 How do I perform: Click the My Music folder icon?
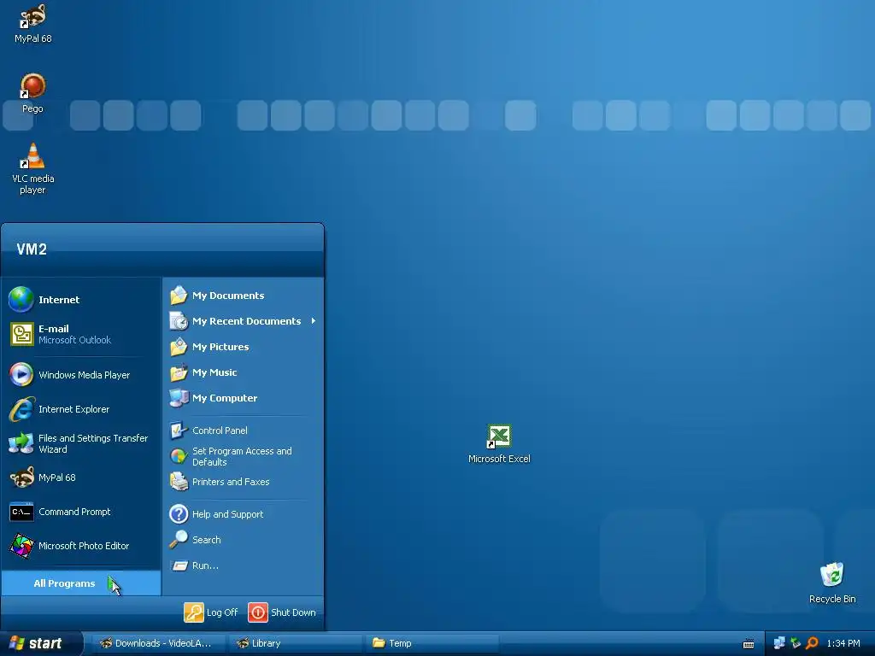tap(179, 372)
